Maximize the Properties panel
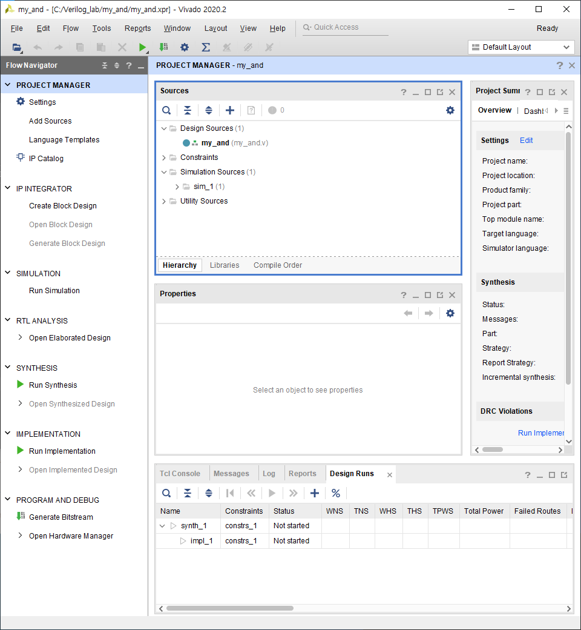The height and width of the screenshot is (630, 581). pos(428,295)
